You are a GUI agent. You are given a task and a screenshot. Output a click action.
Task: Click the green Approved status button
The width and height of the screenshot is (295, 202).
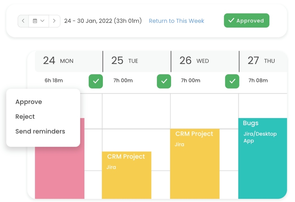click(246, 21)
